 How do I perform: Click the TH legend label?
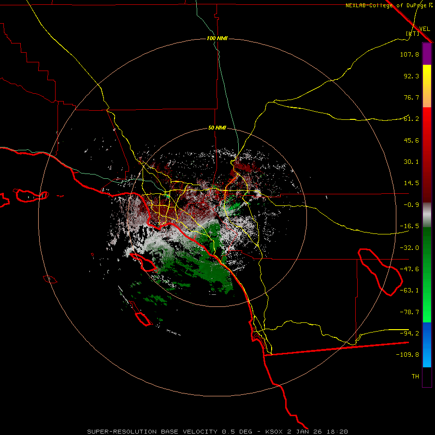pos(415,377)
